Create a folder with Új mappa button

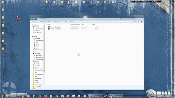coord(72,22)
